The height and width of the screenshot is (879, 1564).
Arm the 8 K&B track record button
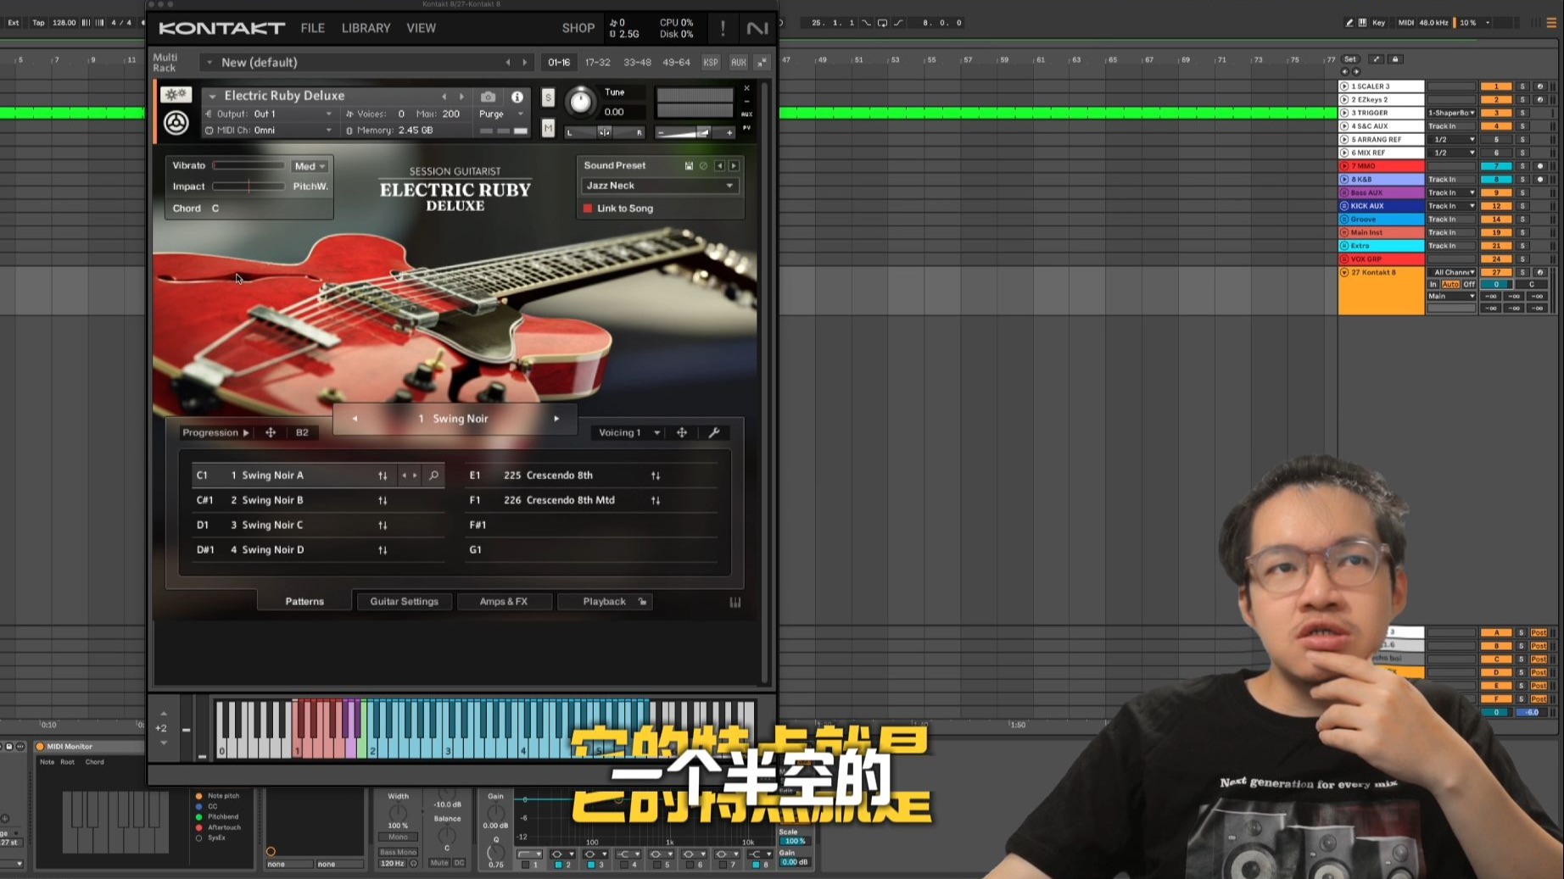click(x=1540, y=180)
